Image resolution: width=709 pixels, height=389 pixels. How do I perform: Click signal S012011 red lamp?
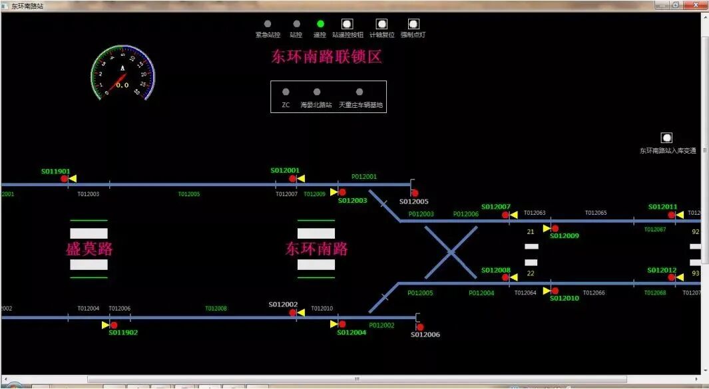672,215
